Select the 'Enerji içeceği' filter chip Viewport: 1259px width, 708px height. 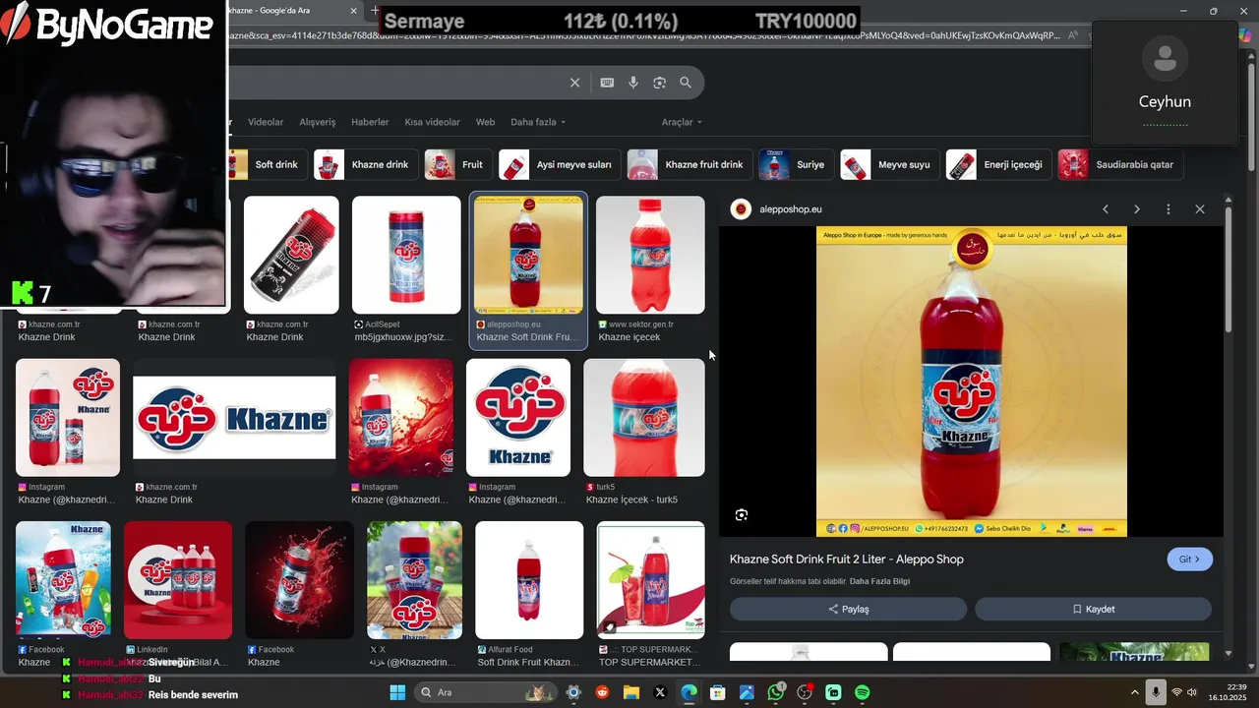pyautogui.click(x=998, y=164)
